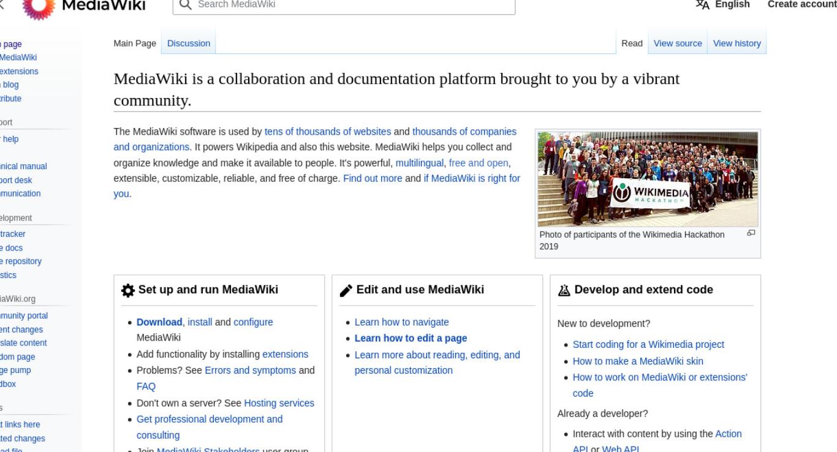Open the sidebar 'Recent changes' link
837x452 pixels.
[21, 330]
